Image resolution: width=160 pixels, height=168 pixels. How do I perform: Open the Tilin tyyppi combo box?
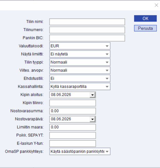80,62
